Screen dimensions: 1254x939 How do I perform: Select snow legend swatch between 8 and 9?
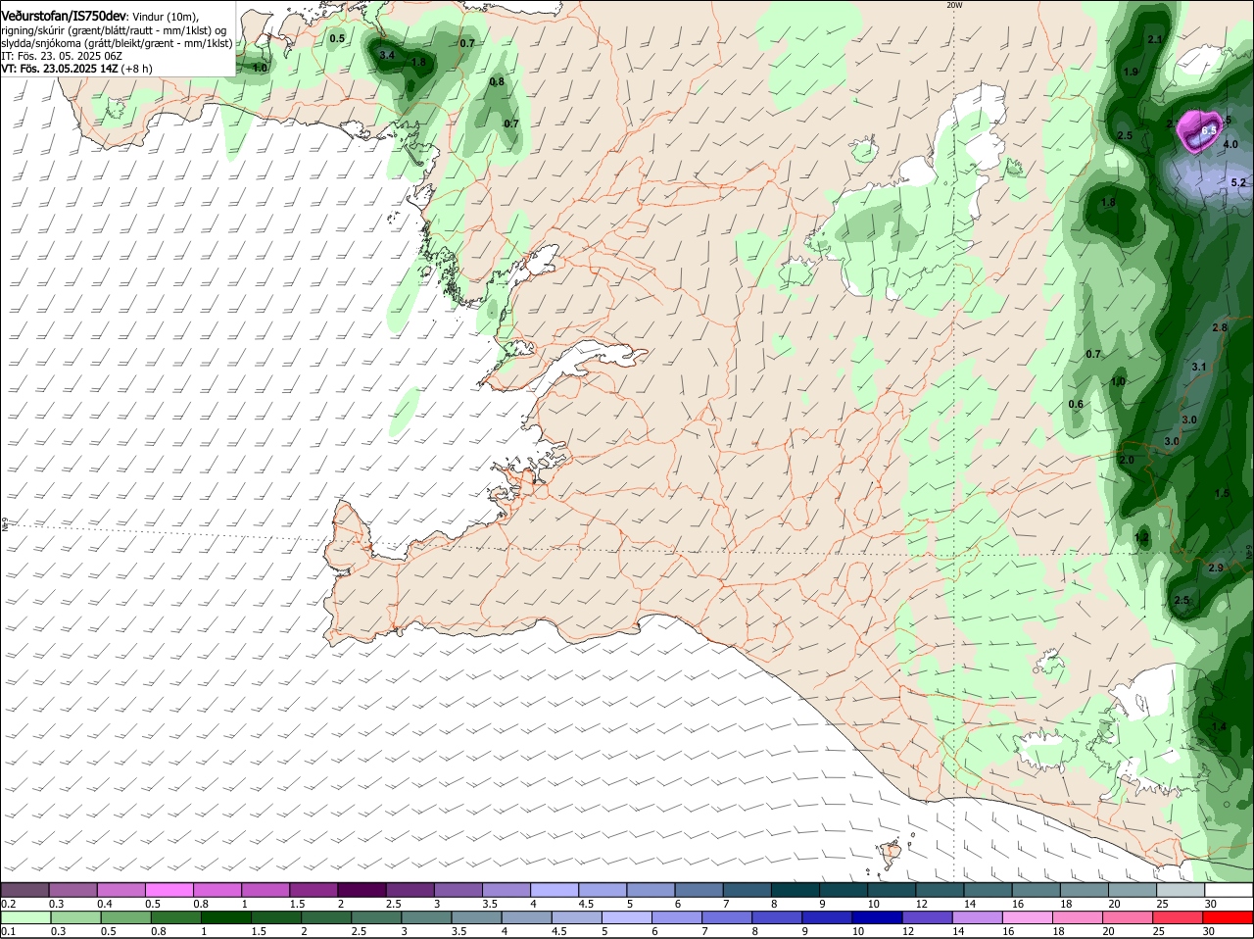[x=796, y=889]
